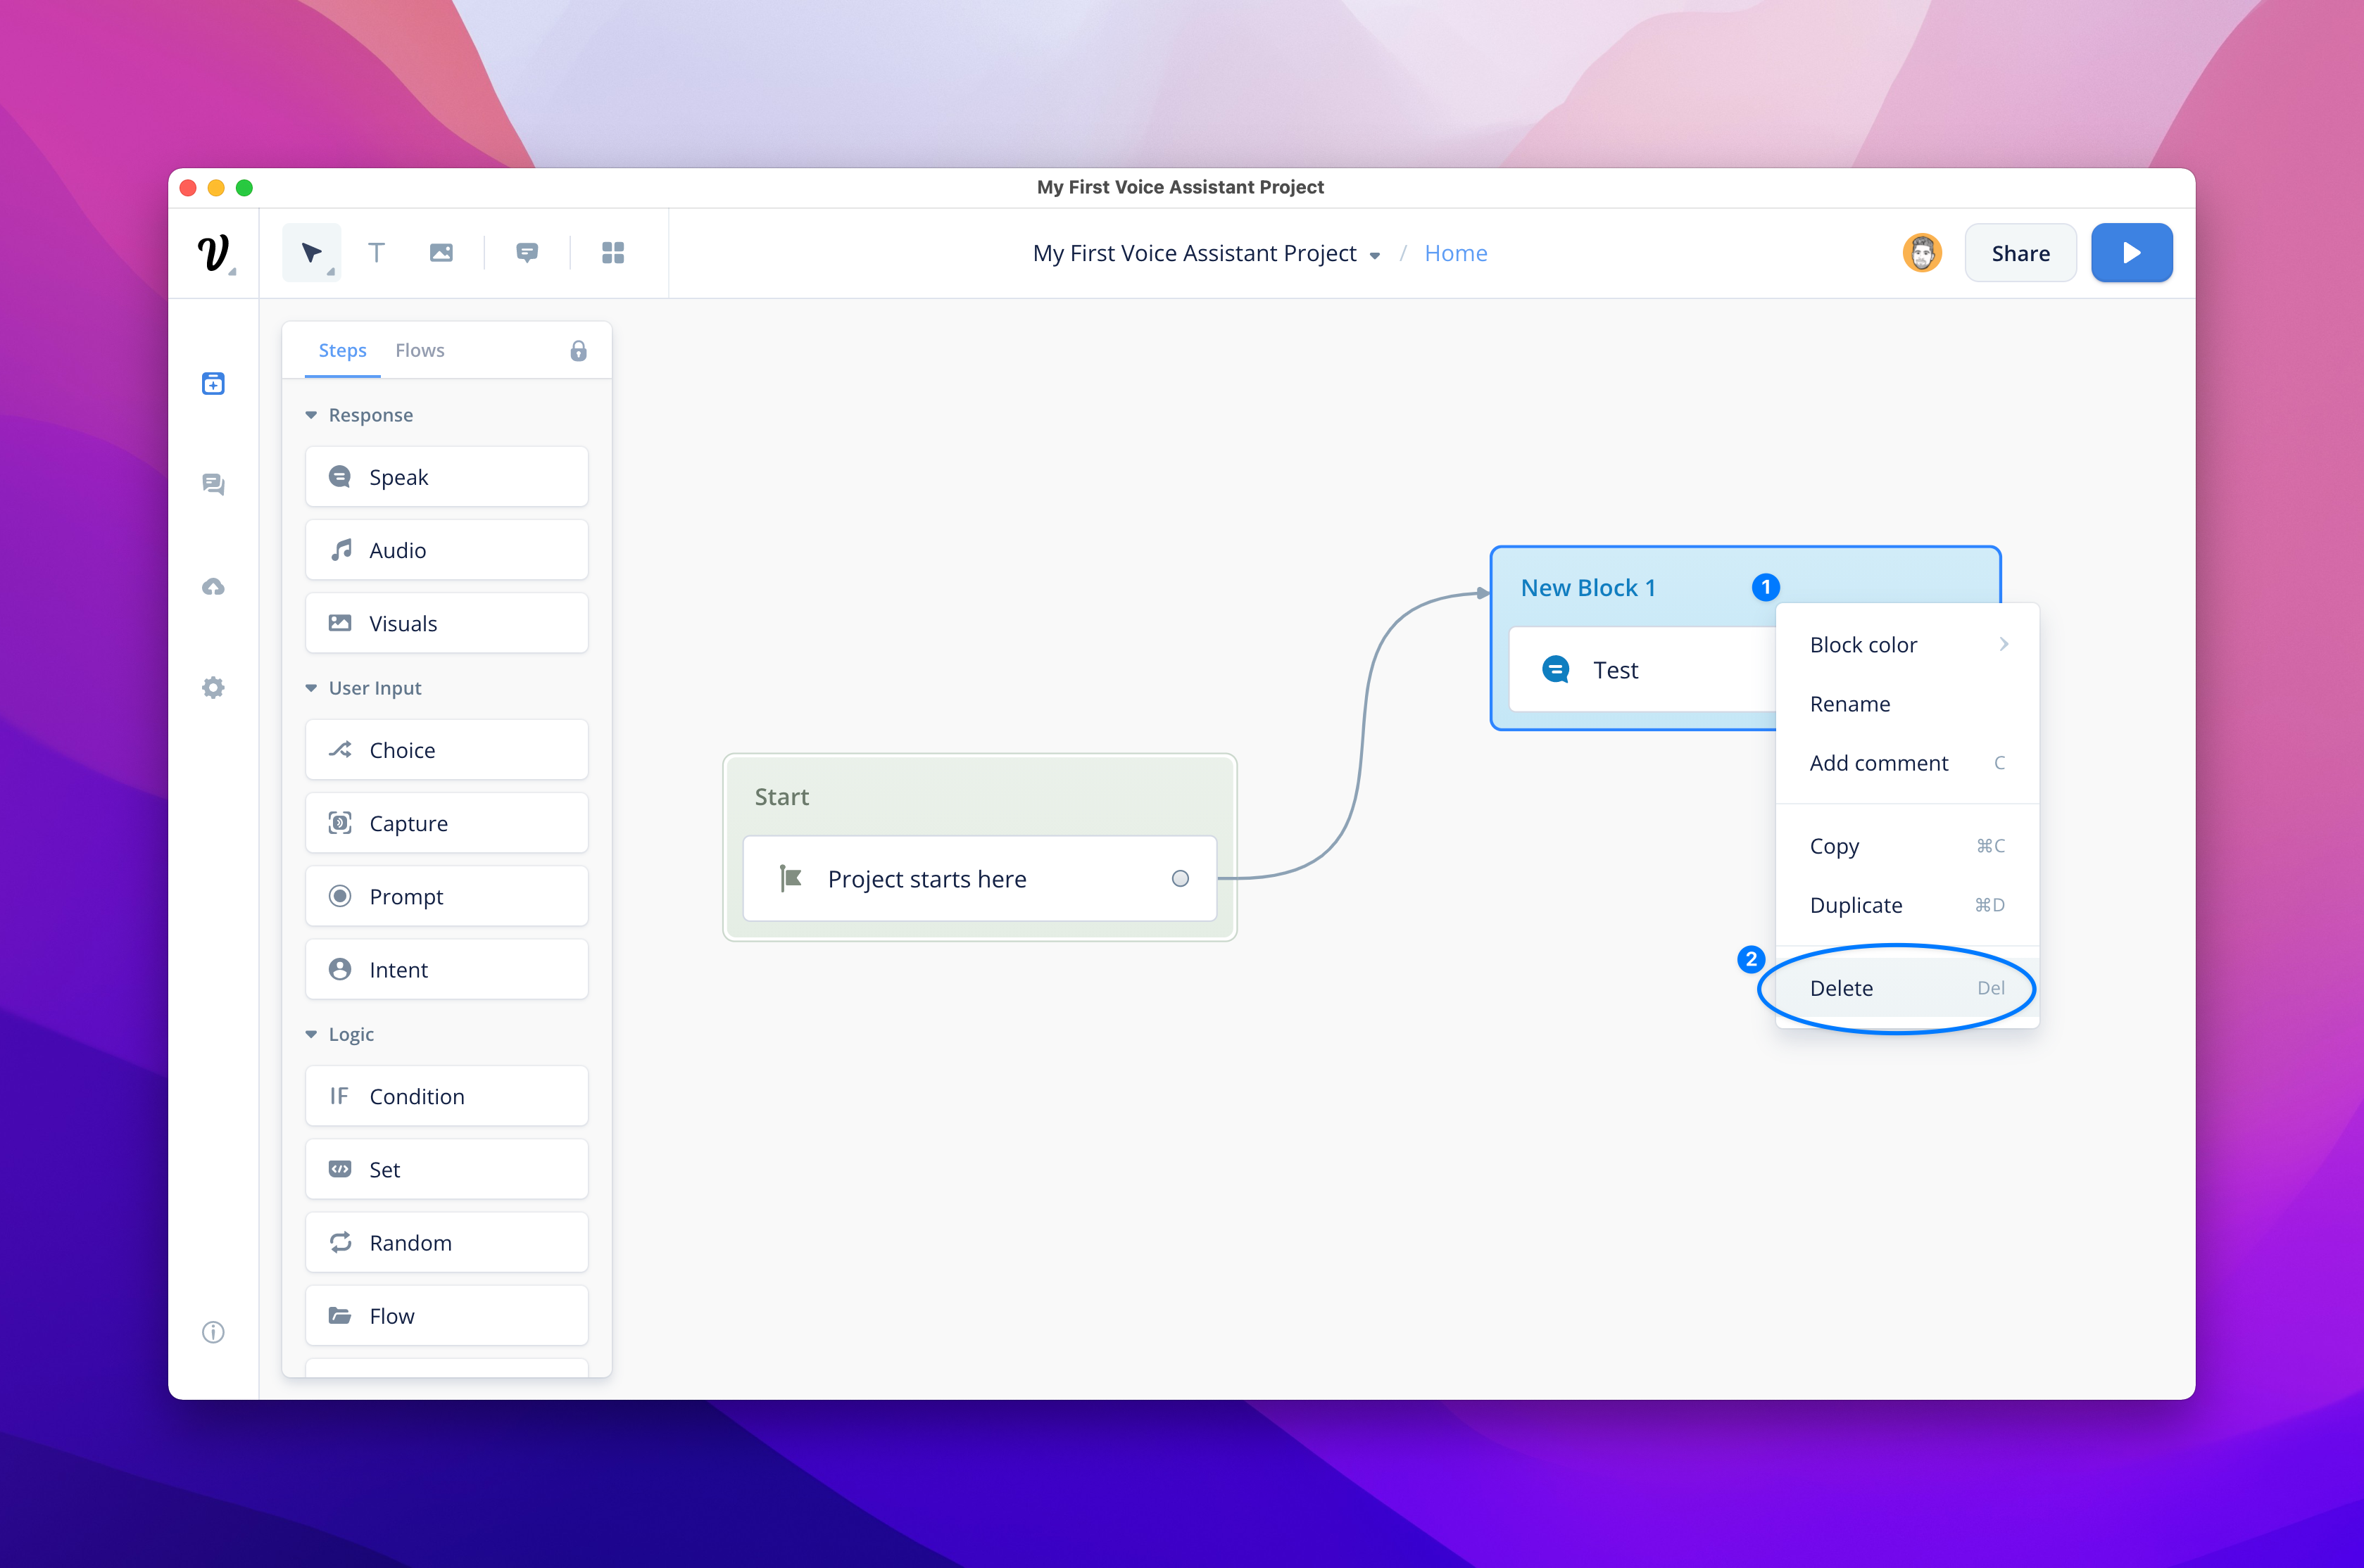2364x1568 pixels.
Task: Open the design canvas sidebar icon
Action: pyautogui.click(x=213, y=383)
